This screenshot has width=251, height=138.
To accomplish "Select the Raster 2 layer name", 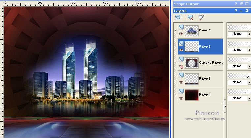I will click(x=205, y=47).
